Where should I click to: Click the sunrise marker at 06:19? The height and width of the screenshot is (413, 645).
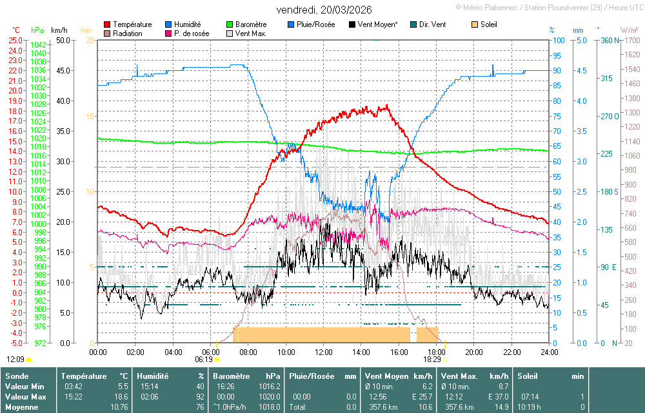pyautogui.click(x=217, y=359)
